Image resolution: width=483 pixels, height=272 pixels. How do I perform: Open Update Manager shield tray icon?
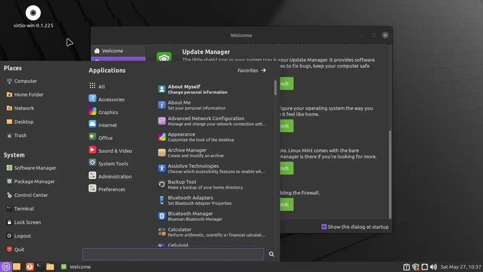pyautogui.click(x=415, y=267)
